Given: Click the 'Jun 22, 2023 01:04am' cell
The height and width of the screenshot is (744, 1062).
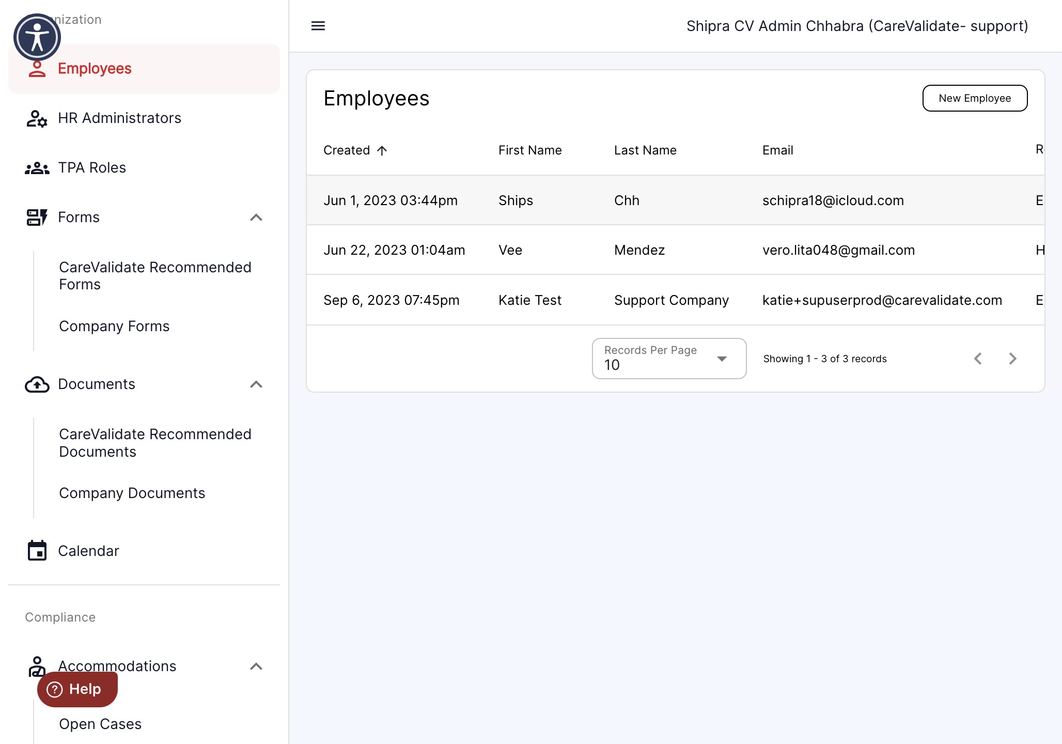Looking at the screenshot, I should [394, 250].
